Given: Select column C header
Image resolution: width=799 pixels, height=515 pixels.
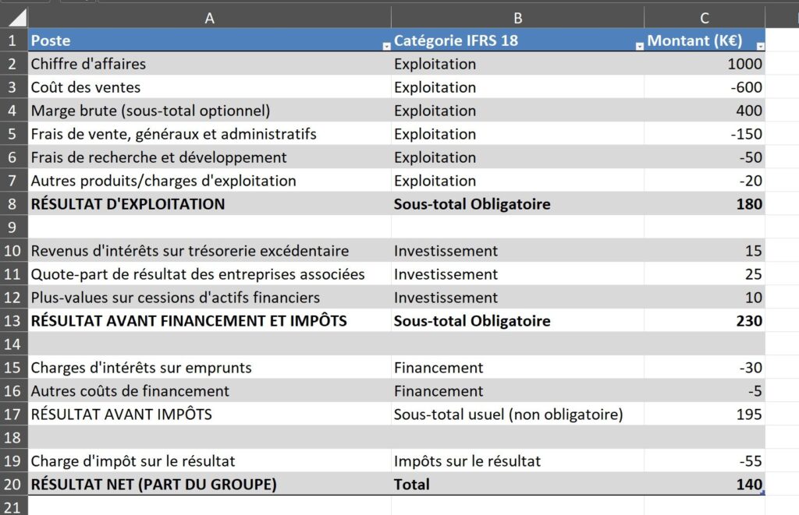Looking at the screenshot, I should 705,18.
